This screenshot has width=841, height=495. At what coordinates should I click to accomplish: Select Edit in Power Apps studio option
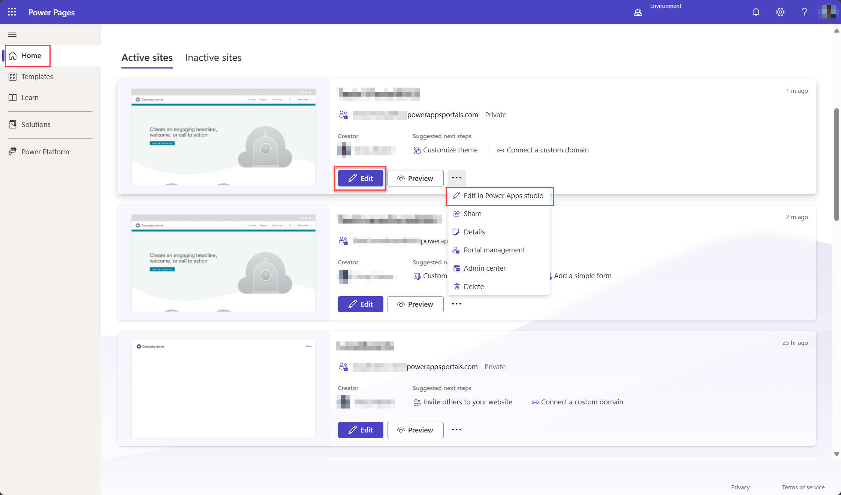coord(500,195)
